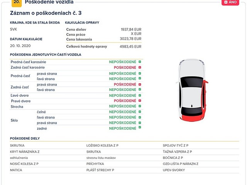Click damaged part odhlučnenia
Viewport: 247px width, 185px height.
[x=19, y=158]
